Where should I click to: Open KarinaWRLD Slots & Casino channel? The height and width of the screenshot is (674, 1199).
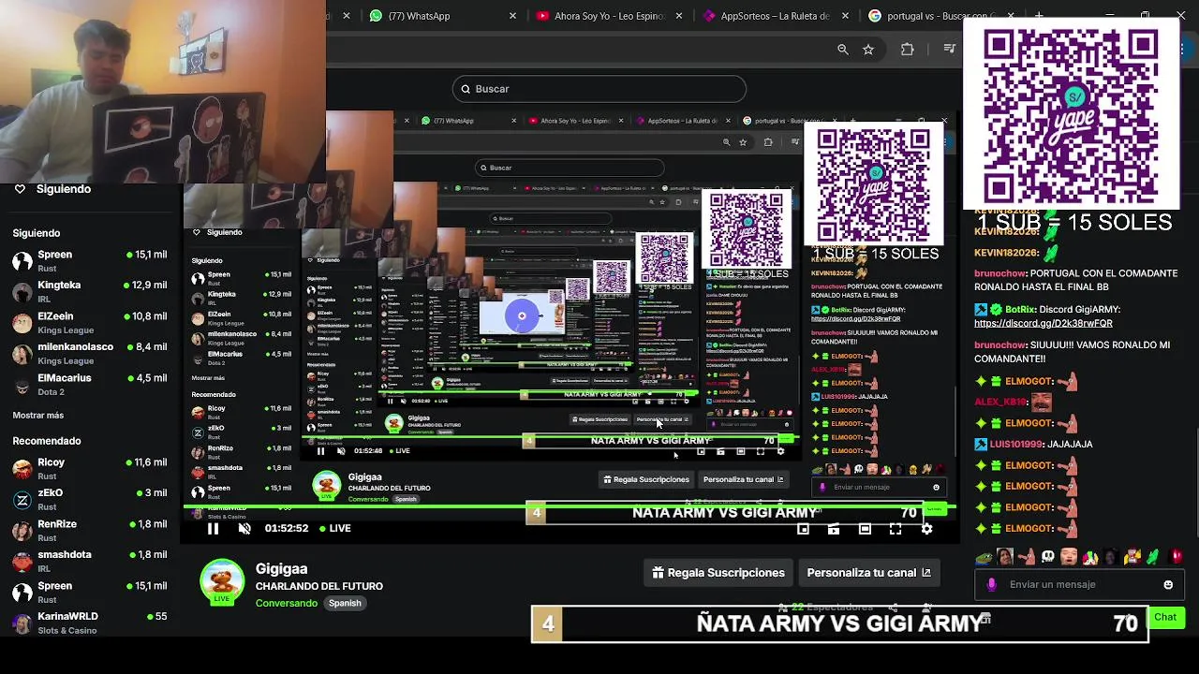(90, 623)
